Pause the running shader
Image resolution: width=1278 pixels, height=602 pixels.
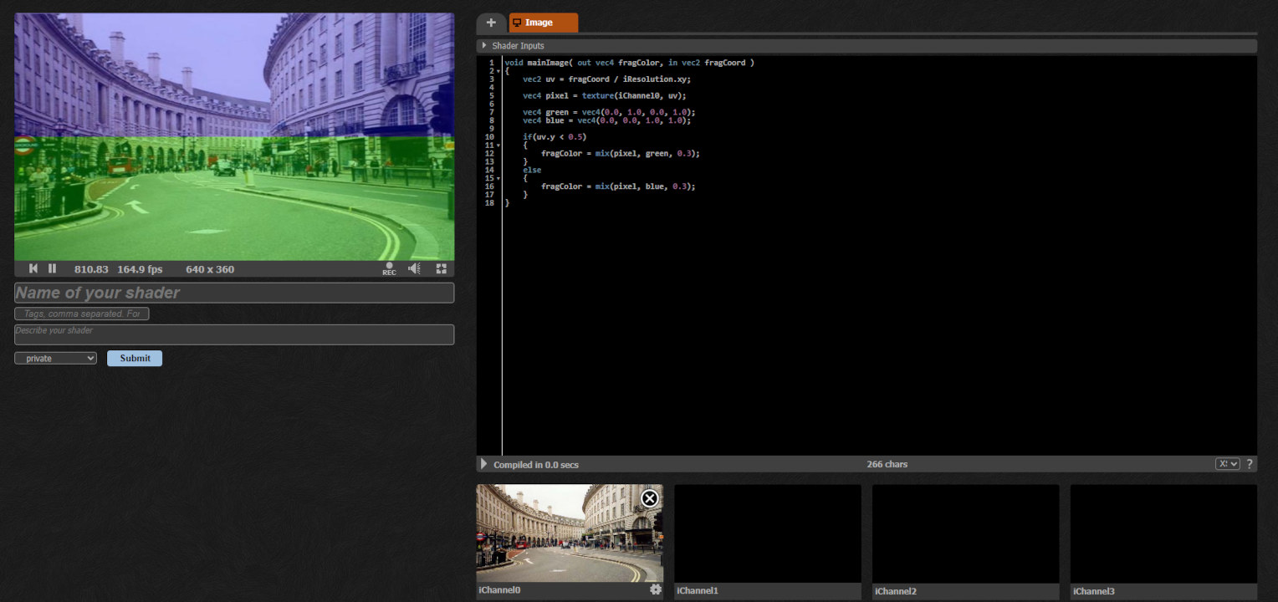52,268
